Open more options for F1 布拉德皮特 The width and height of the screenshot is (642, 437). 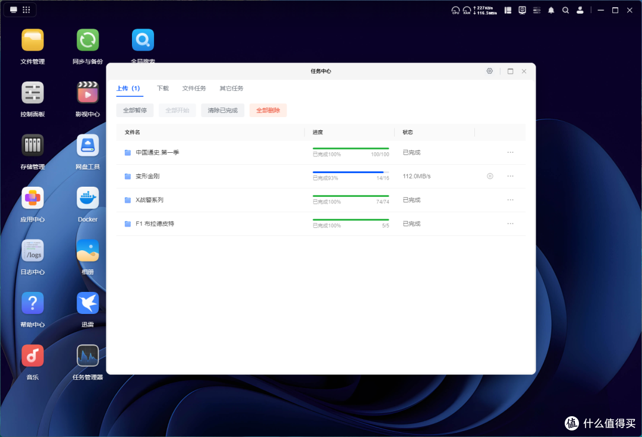(x=510, y=224)
